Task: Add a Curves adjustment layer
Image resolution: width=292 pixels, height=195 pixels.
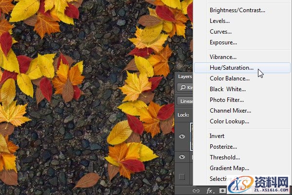Action: click(220, 32)
